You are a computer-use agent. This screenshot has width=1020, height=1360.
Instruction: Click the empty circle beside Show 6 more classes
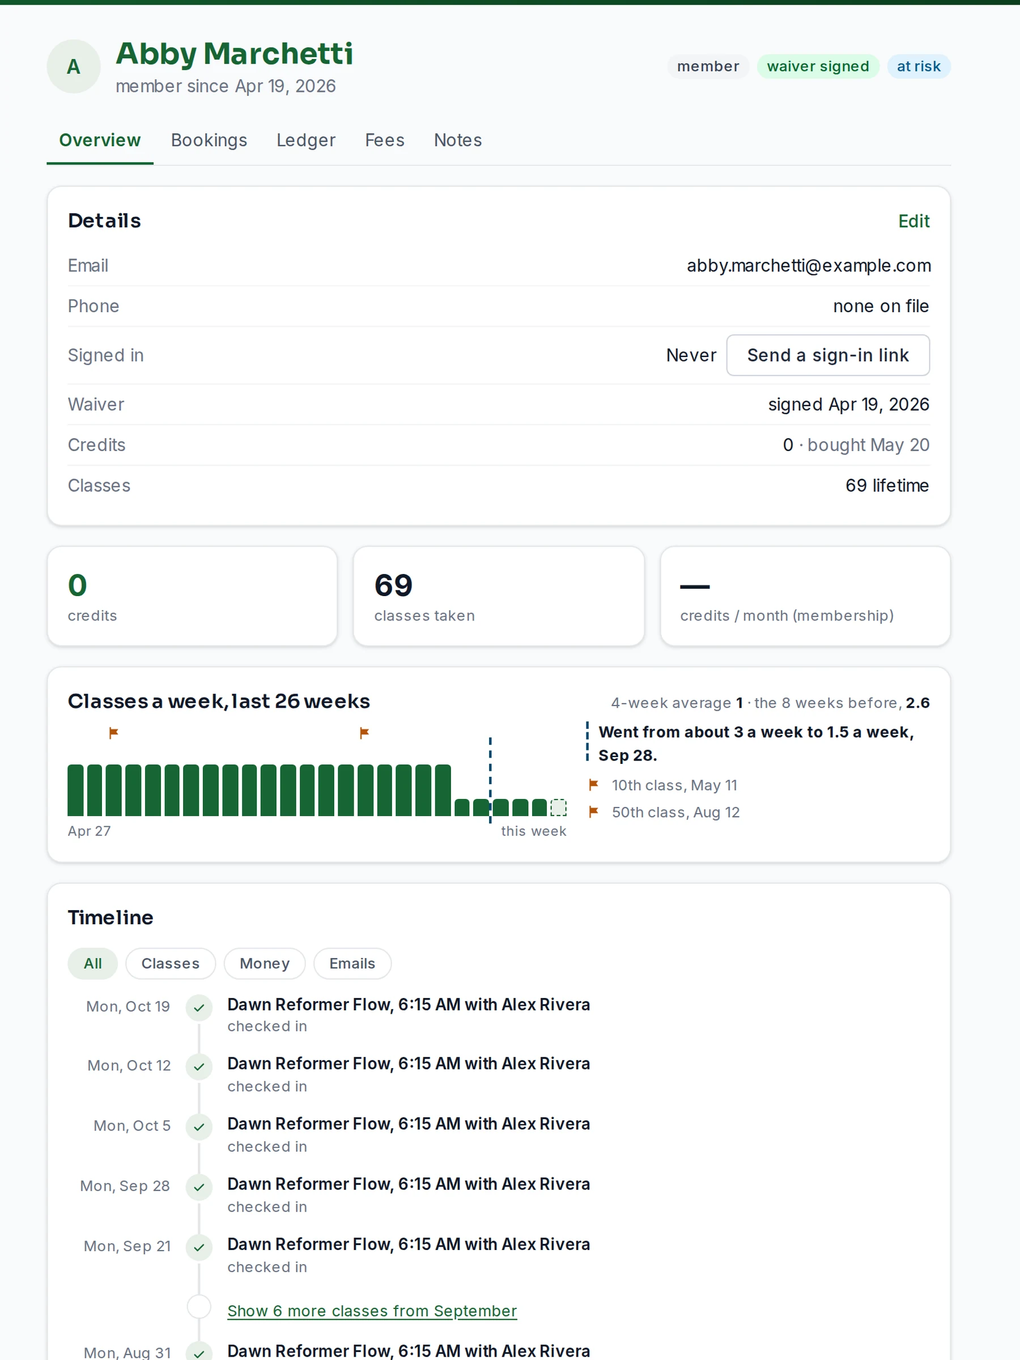199,1307
